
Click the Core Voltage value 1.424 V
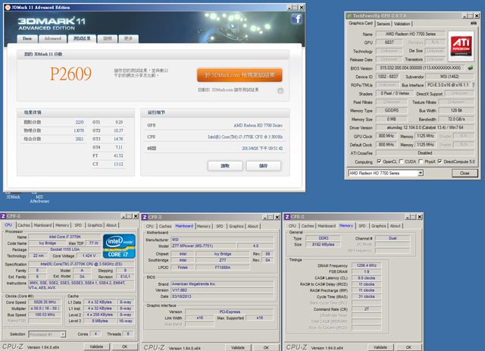pos(89,255)
